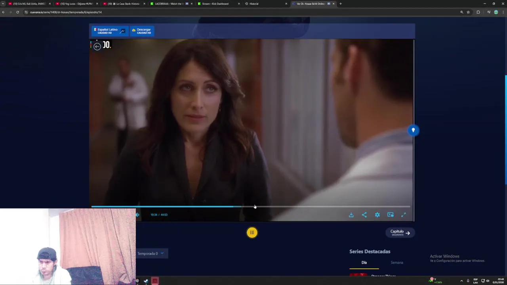The image size is (507, 285).
Task: Click the Series Destacadas heading
Action: (370, 251)
